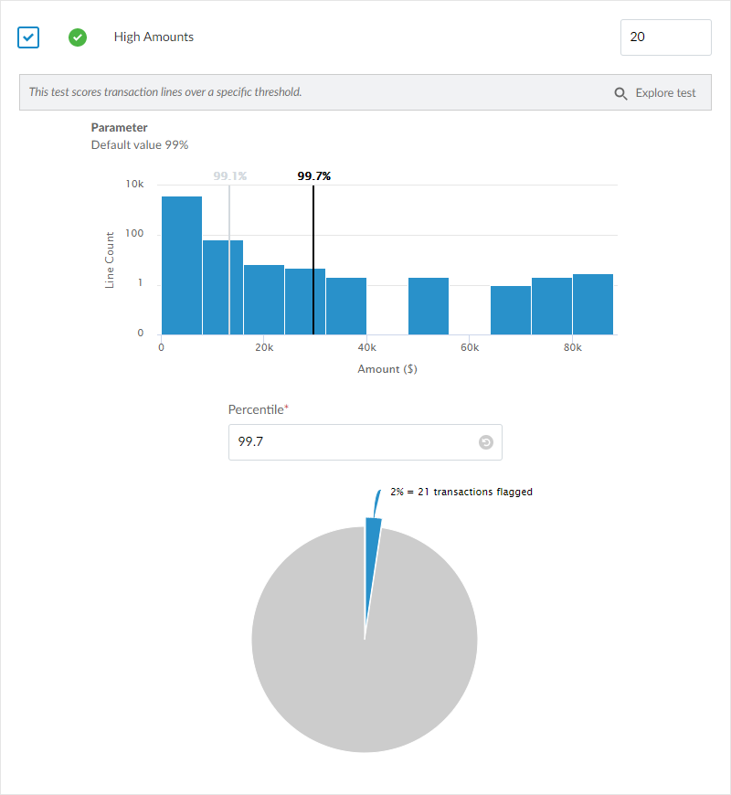This screenshot has width=731, height=795.
Task: Select the blue flagged slice of pie chart
Action: (372, 548)
